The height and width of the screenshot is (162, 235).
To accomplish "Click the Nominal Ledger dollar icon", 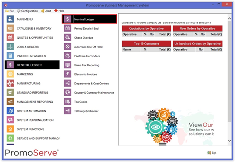I will tap(68, 19).
